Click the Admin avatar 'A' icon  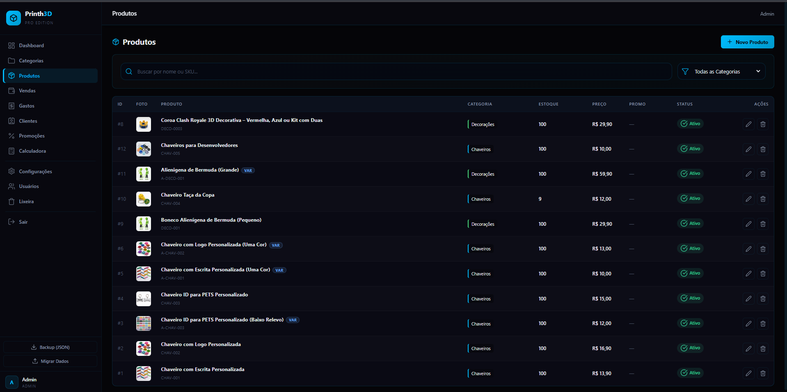[x=12, y=382]
